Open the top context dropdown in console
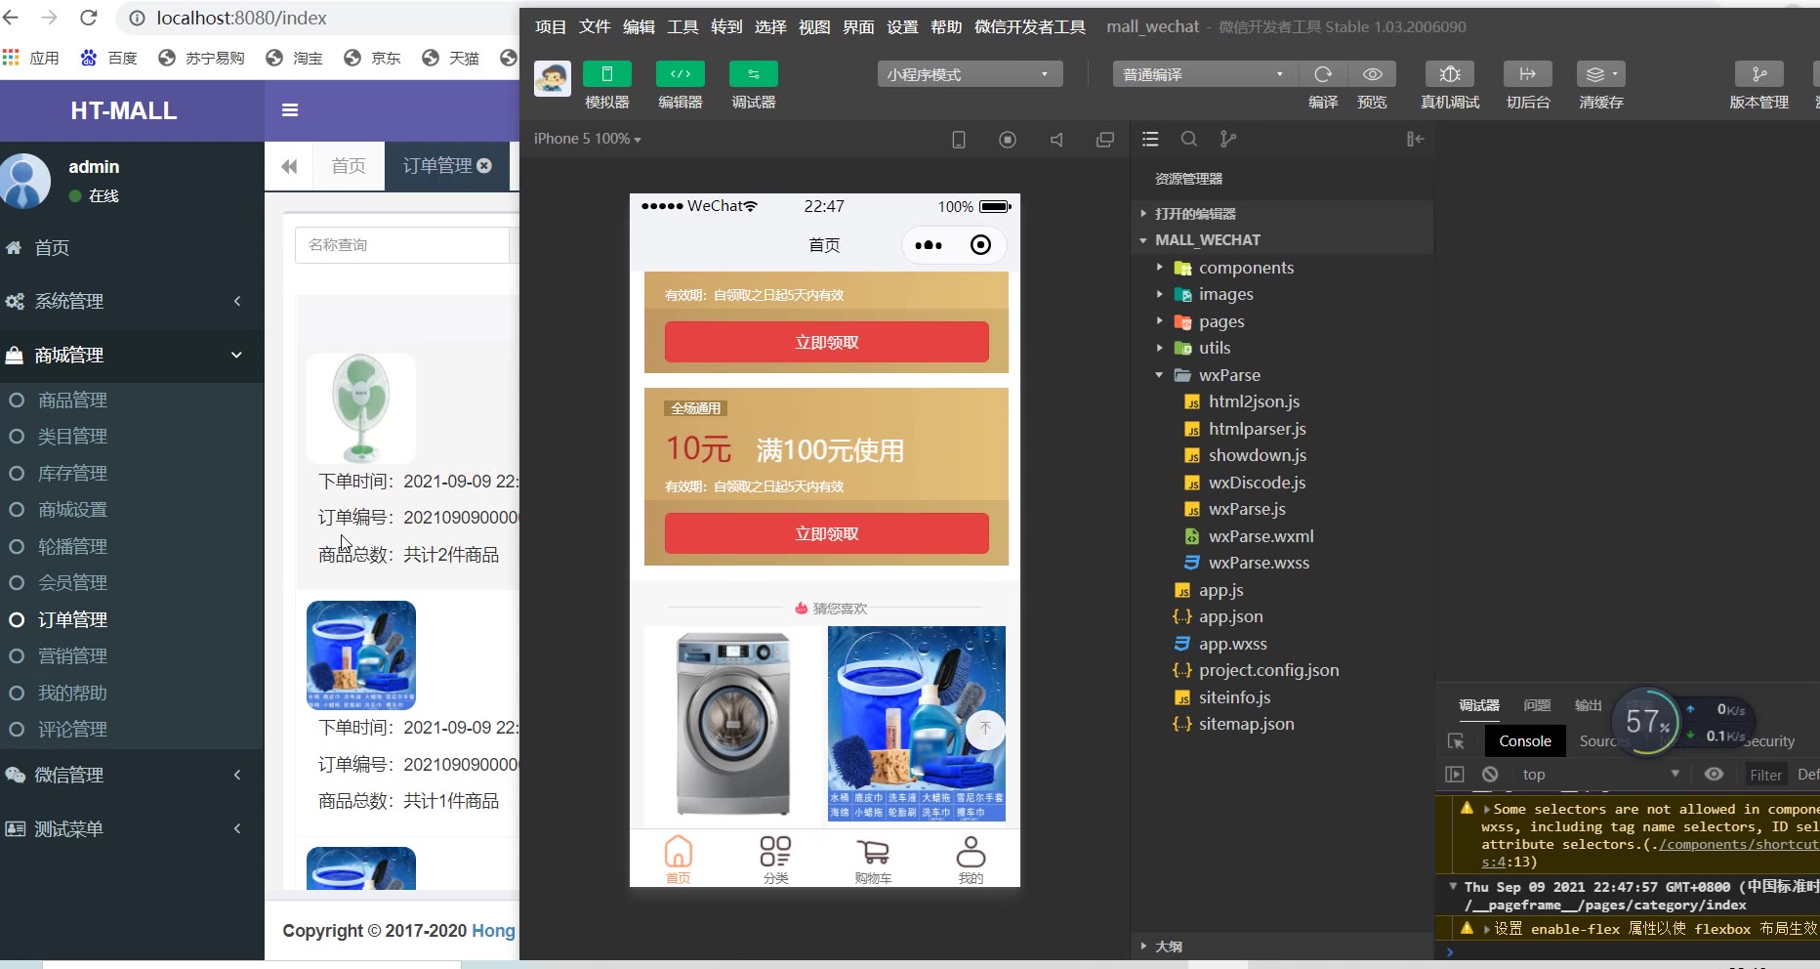 [x=1599, y=775]
